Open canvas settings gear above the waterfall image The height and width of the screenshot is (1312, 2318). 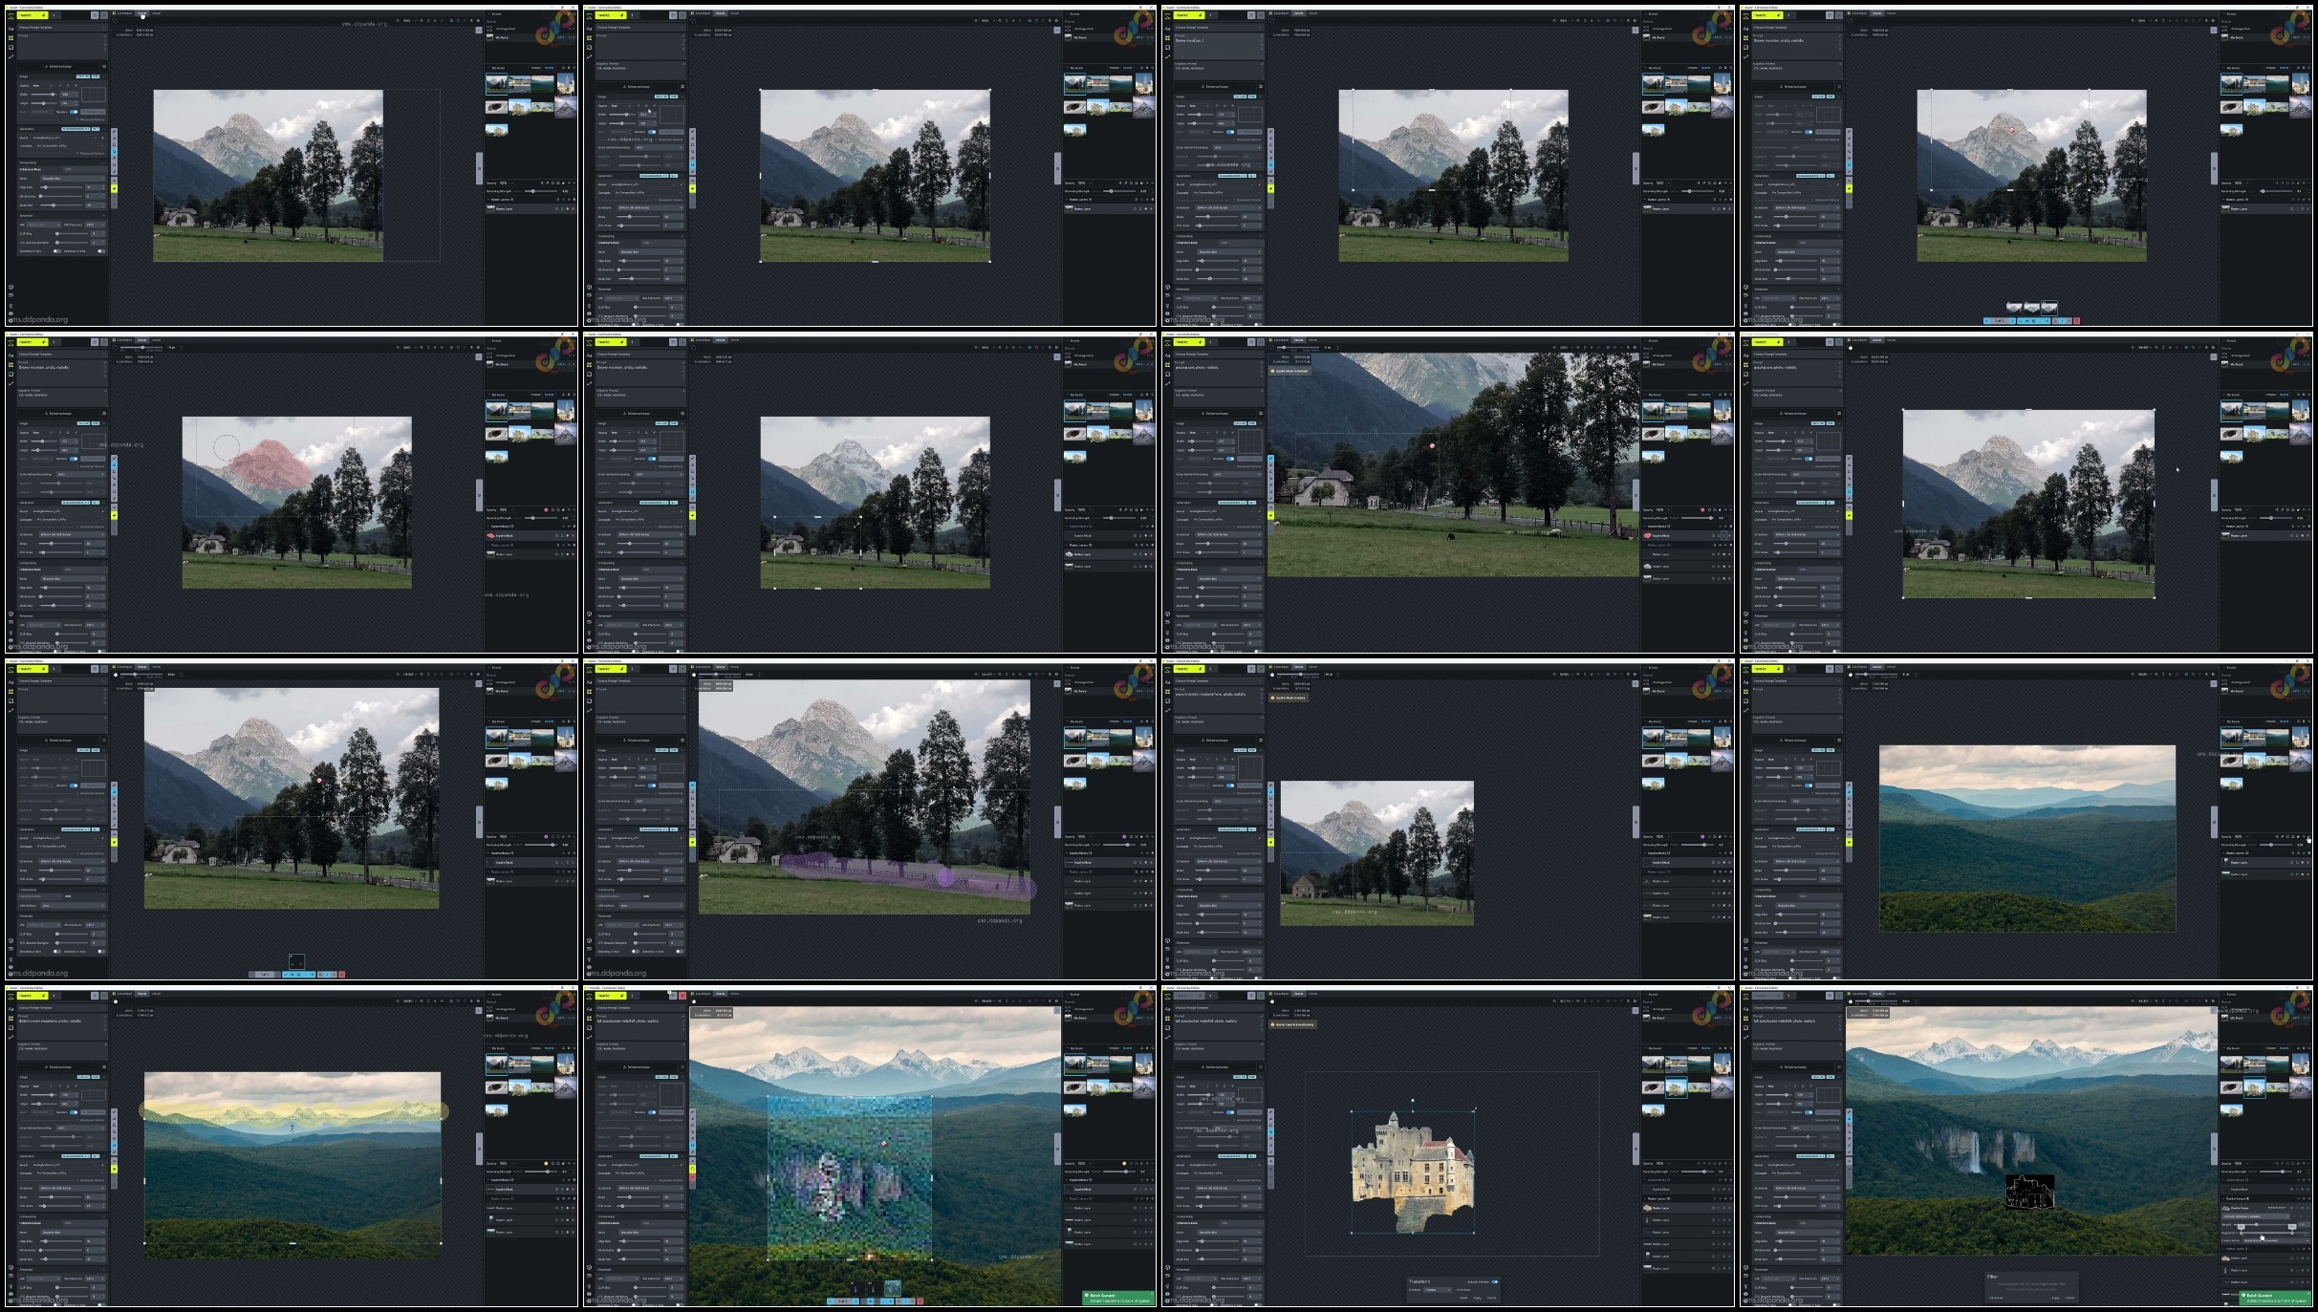click(x=2213, y=1000)
